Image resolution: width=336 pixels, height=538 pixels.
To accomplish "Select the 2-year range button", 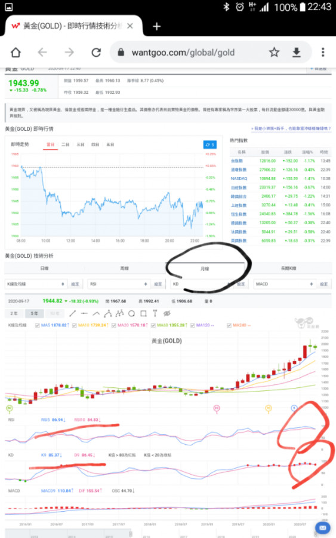I will 14,313.
